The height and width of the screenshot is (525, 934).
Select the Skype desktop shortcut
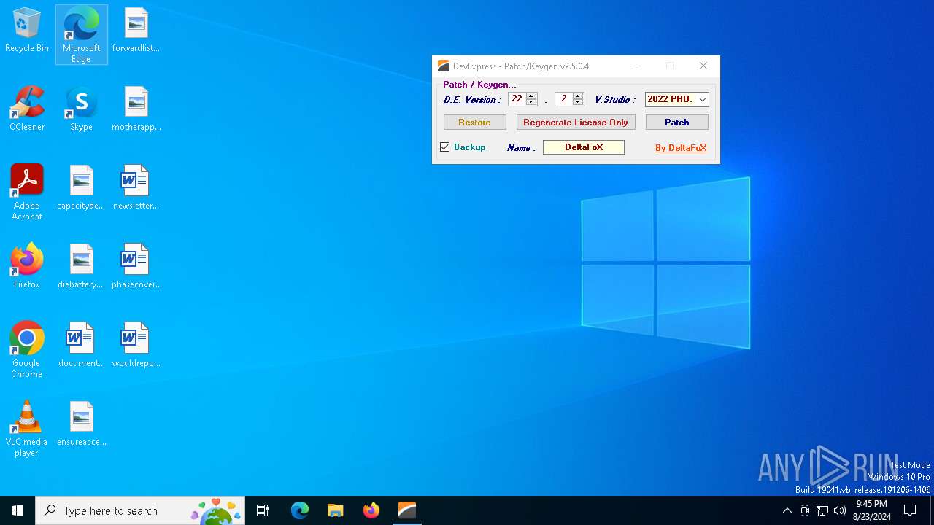(x=81, y=109)
